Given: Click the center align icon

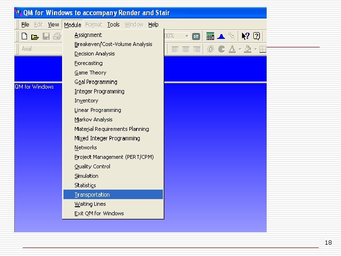Looking at the screenshot, I should coord(186,49).
